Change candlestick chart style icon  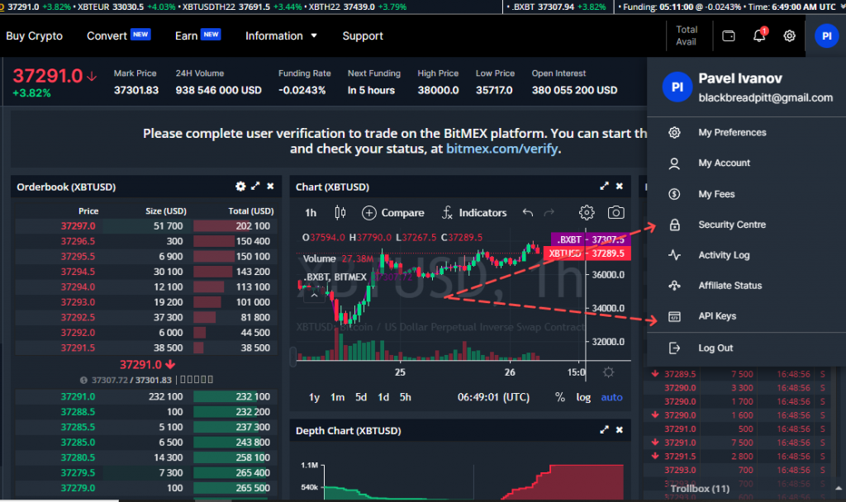point(340,212)
